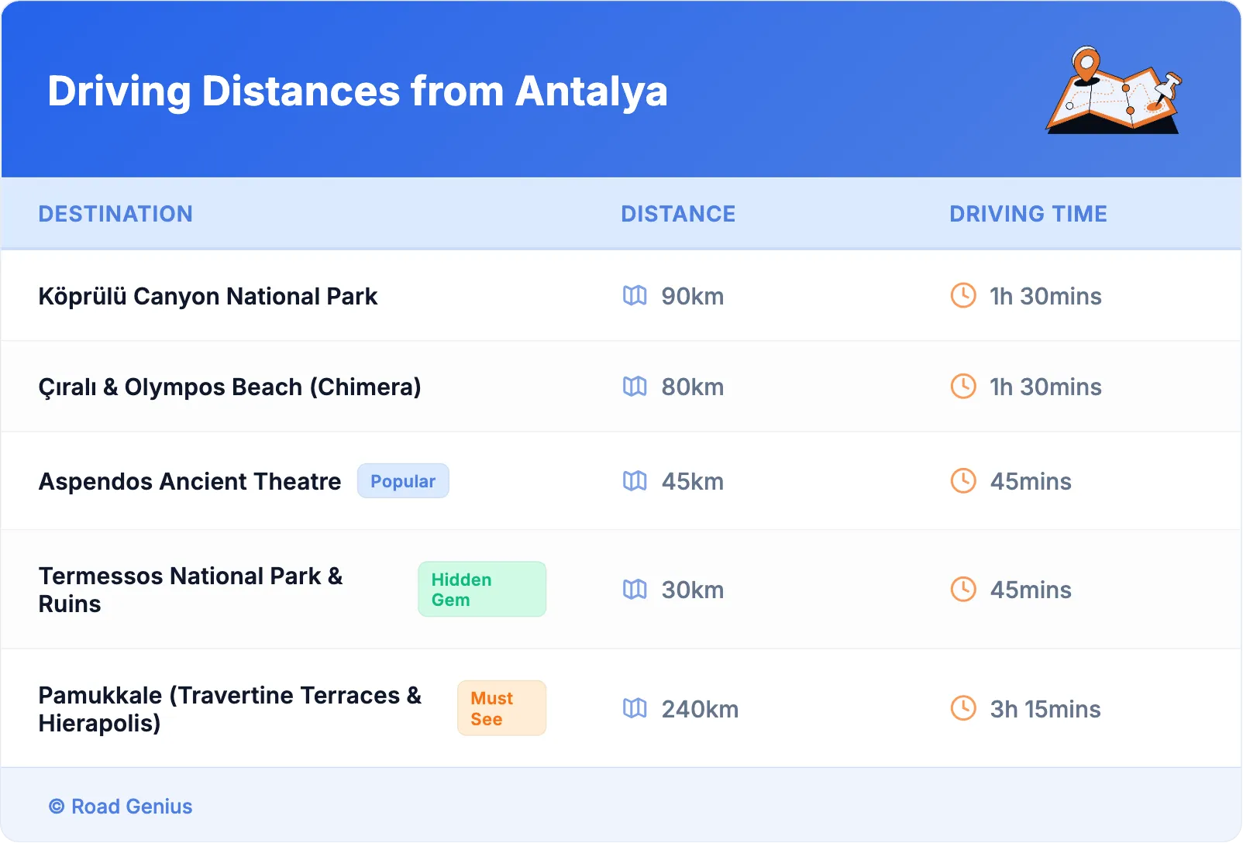The image size is (1243, 843).
Task: Click 45mins in Aspendos row
Action: (x=1031, y=481)
